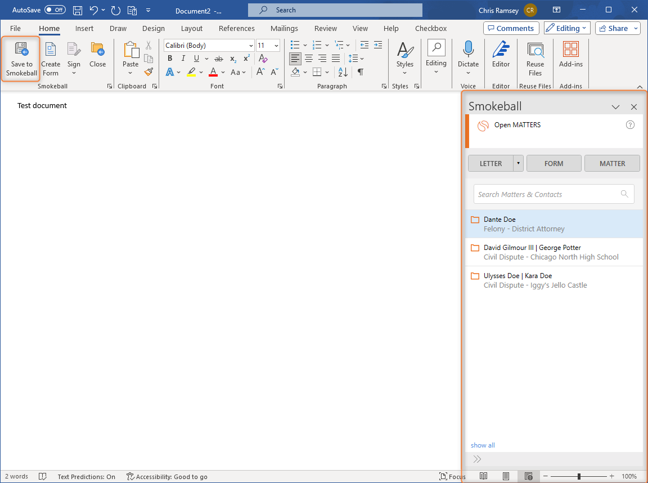Select Justify alignment
The width and height of the screenshot is (648, 483).
pyautogui.click(x=336, y=59)
